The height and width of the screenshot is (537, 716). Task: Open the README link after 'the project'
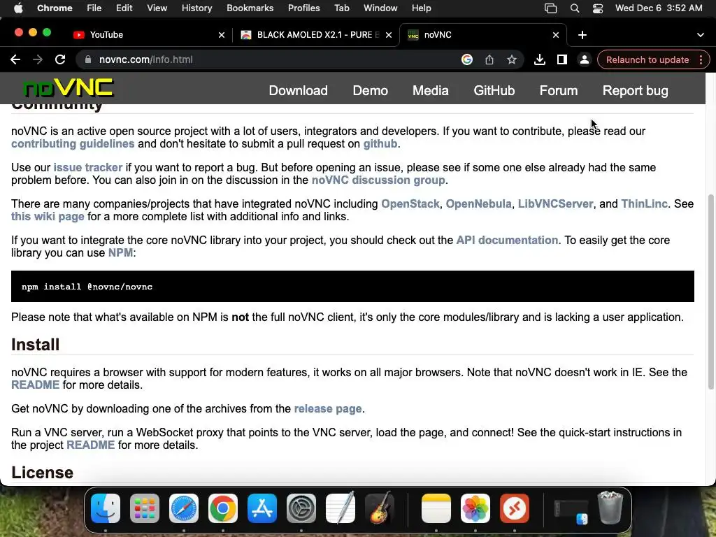(90, 445)
